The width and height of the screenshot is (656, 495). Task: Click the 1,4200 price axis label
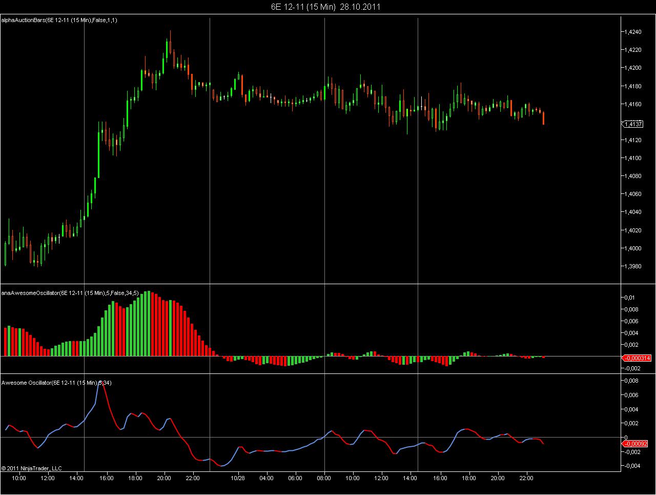coord(633,68)
